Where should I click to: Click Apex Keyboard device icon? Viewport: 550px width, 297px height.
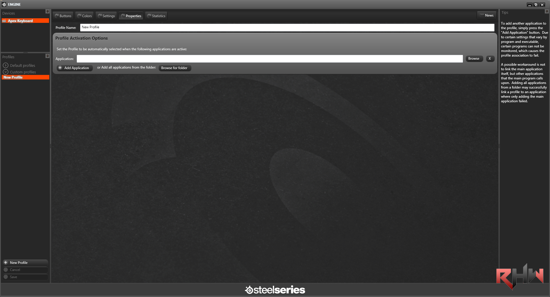4,21
